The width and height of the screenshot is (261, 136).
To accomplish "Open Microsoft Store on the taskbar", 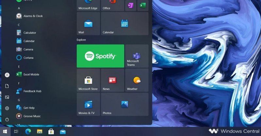I will pos(51,132).
